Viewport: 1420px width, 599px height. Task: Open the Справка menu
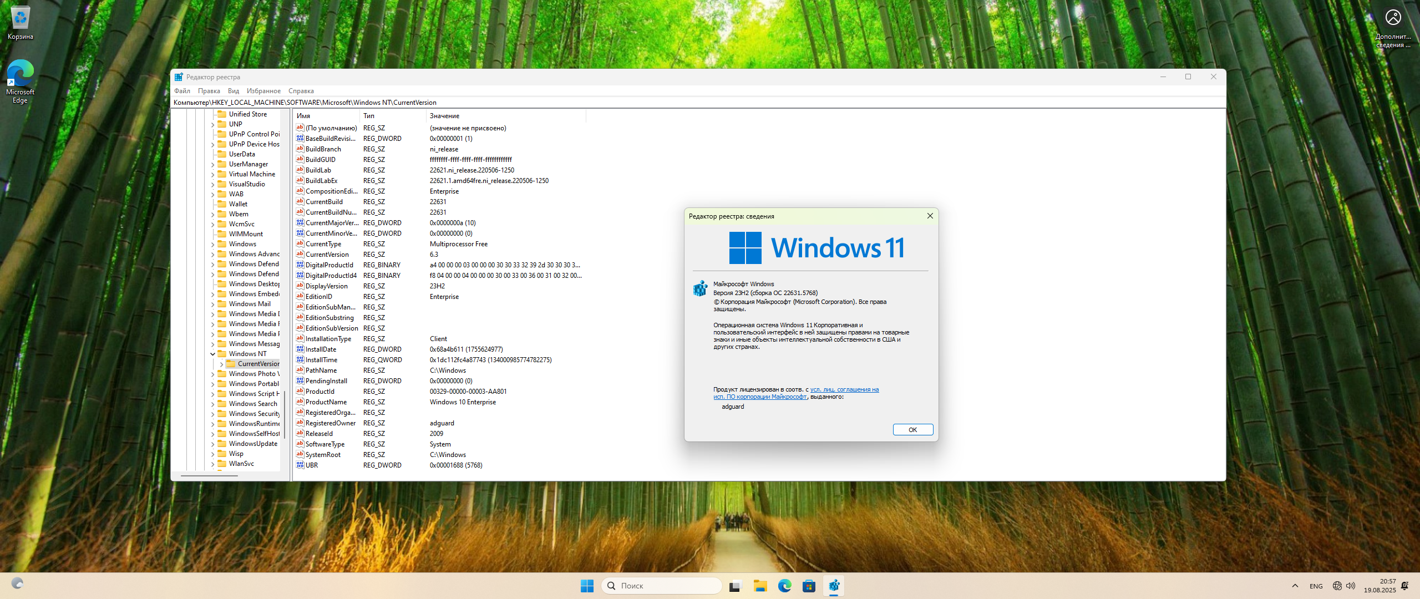[301, 91]
